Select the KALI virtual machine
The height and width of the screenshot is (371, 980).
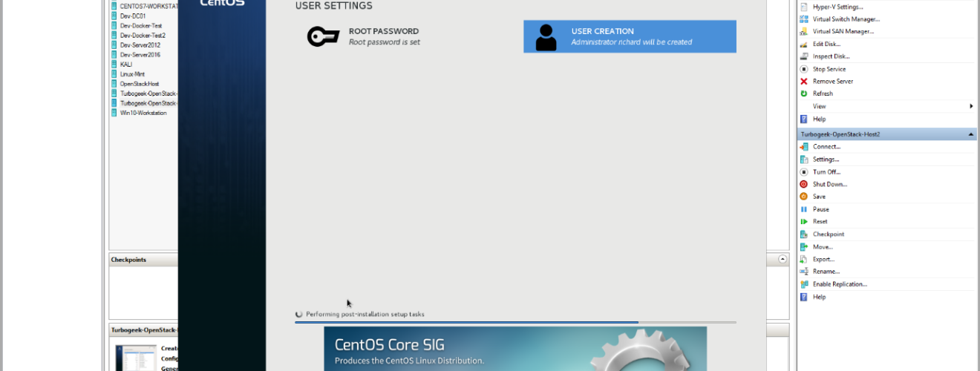(x=125, y=65)
